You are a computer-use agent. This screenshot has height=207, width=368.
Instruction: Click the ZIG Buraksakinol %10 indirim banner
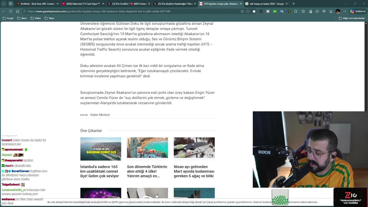coord(350,197)
